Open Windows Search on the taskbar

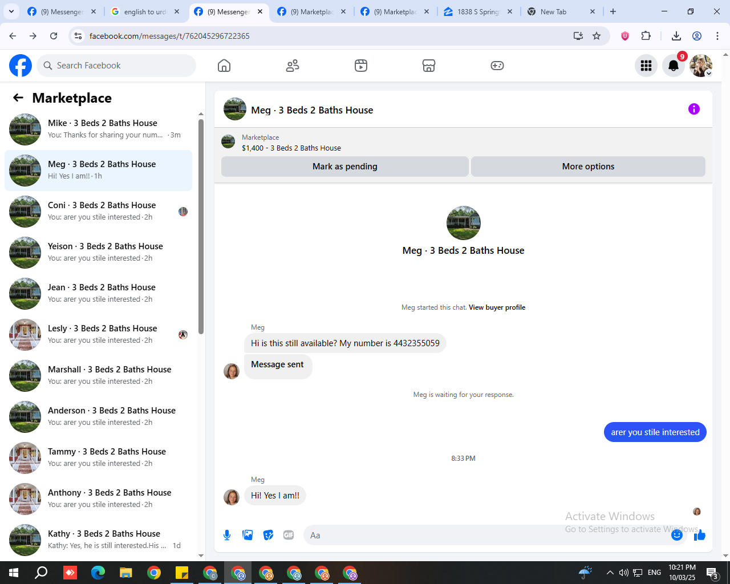pos(41,573)
